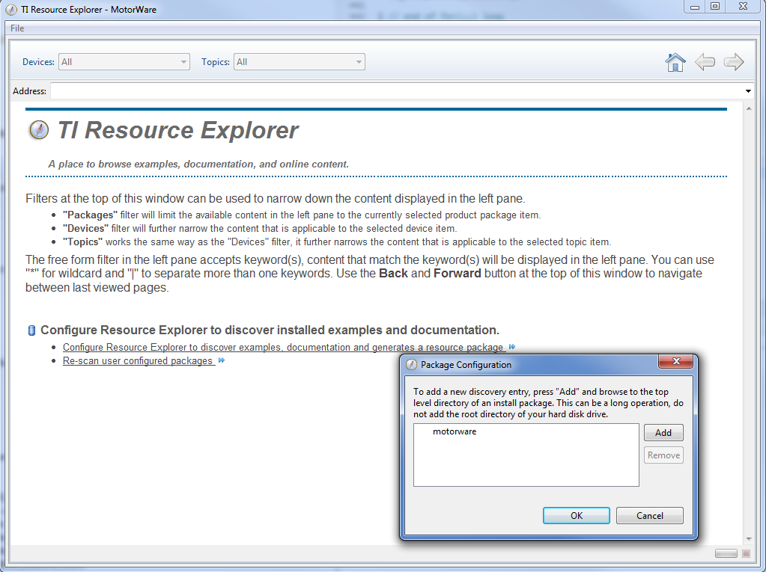The height and width of the screenshot is (572, 766).
Task: Click the double-arrow icon after discover examples link
Action: 512,347
